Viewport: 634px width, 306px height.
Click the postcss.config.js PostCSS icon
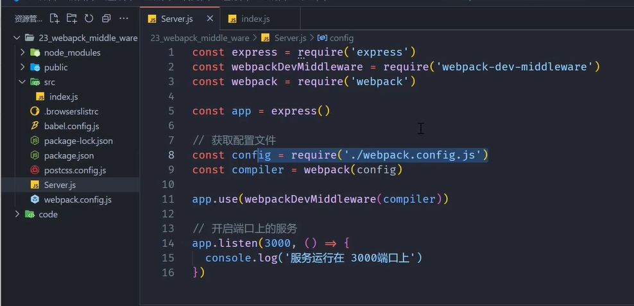[x=35, y=170]
